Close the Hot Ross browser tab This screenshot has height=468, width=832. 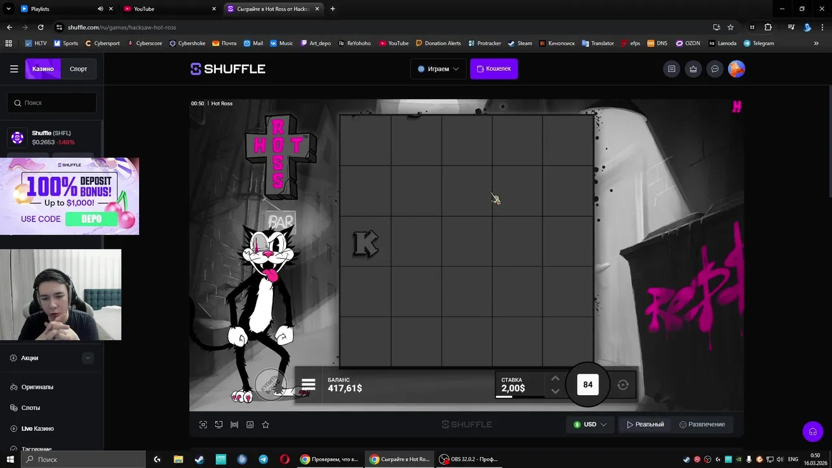point(316,9)
